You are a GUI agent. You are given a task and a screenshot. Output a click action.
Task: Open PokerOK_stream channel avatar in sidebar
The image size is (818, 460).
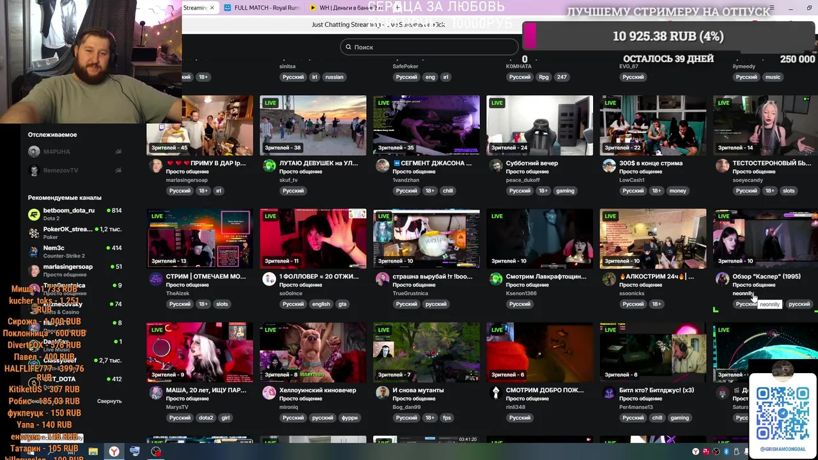point(34,233)
